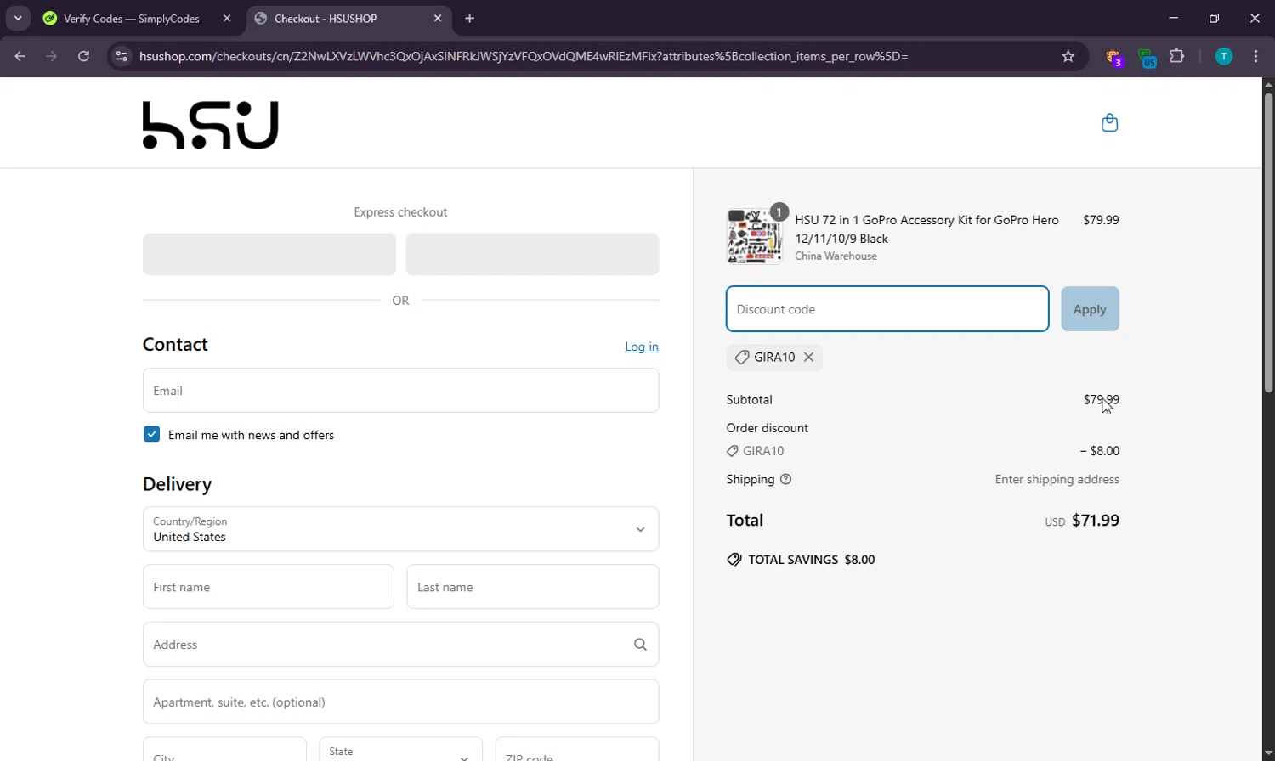Image resolution: width=1275 pixels, height=761 pixels.
Task: Close the Verify Codes SimplyCodes tab
Action: 227,18
